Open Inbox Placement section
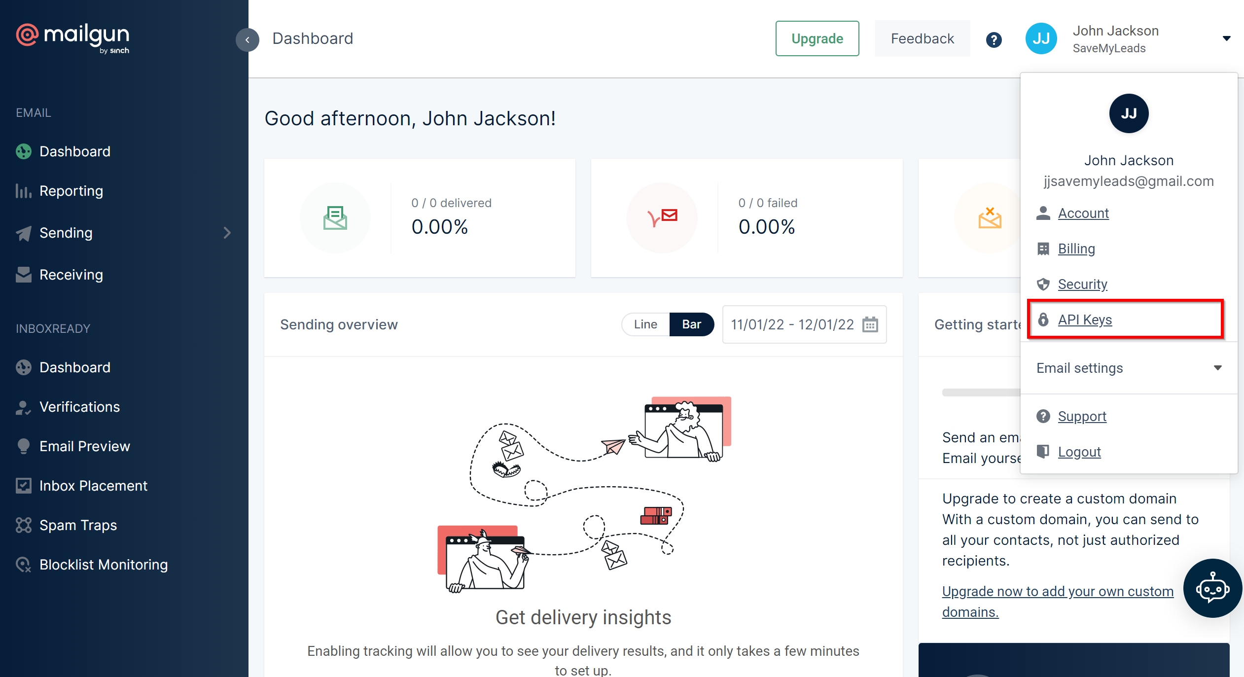Viewport: 1244px width, 677px height. tap(93, 485)
